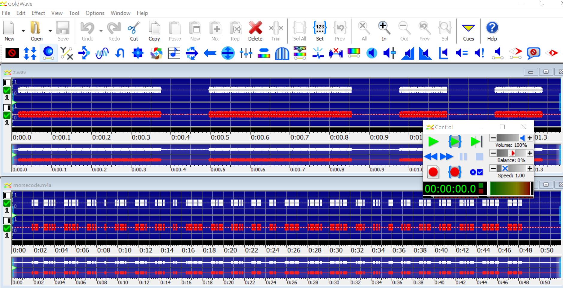This screenshot has width=563, height=288.
Task: Toggle z.wav left channel green checkbox
Action: pyautogui.click(x=7, y=90)
